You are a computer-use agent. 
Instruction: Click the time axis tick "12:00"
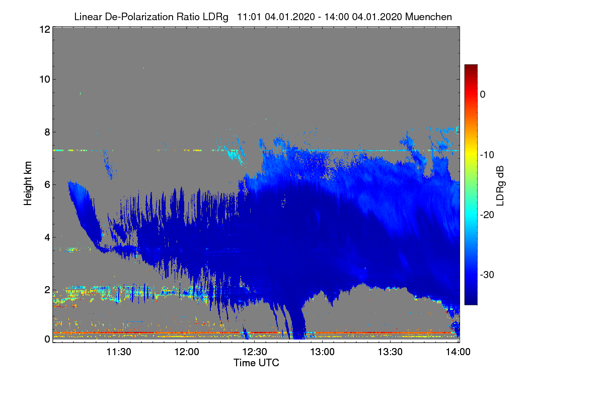coord(186,353)
